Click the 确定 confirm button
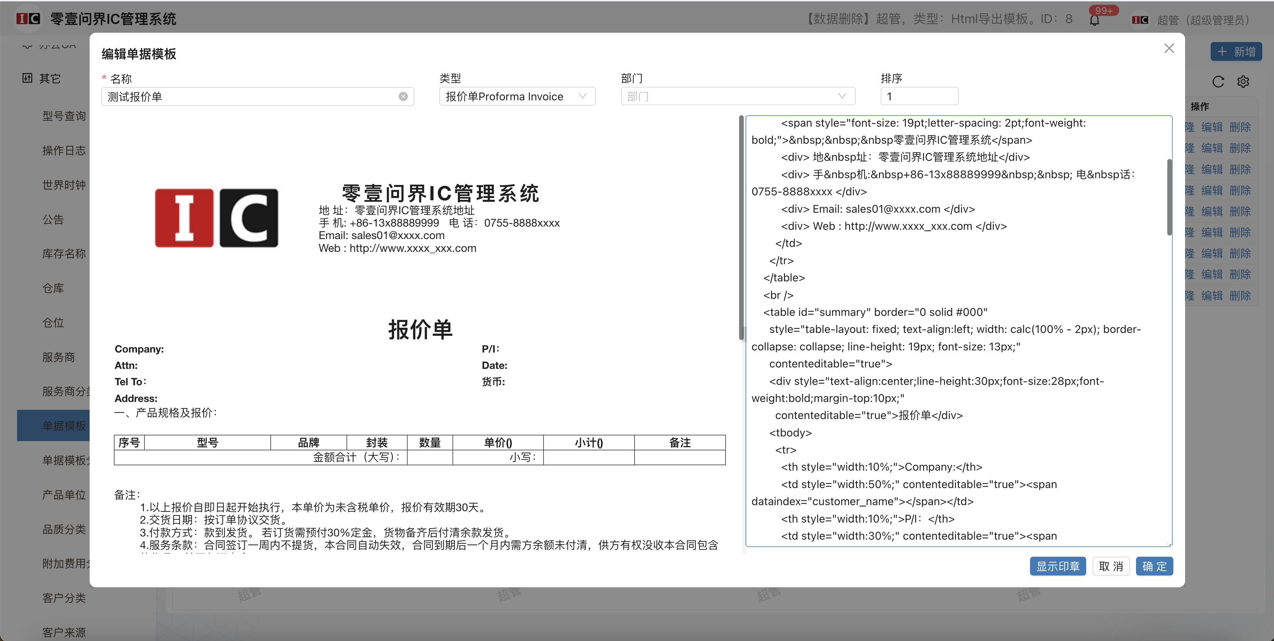1274x641 pixels. tap(1155, 566)
